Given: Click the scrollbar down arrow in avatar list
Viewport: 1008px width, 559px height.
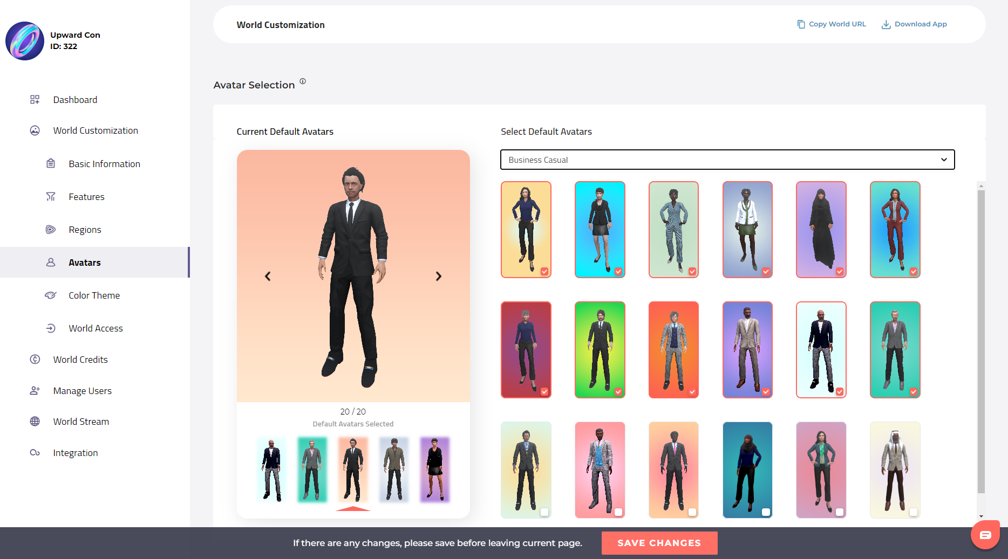Looking at the screenshot, I should 981,516.
